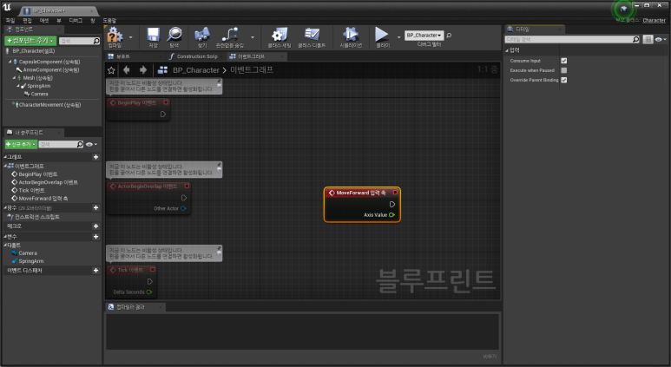Click the pin icon on BeginPlay disabled note
The width and height of the screenshot is (671, 367).
tap(219, 82)
